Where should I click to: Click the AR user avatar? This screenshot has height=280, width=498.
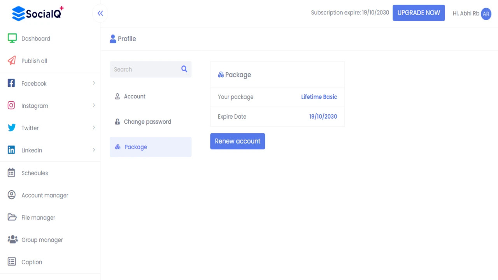click(x=486, y=14)
